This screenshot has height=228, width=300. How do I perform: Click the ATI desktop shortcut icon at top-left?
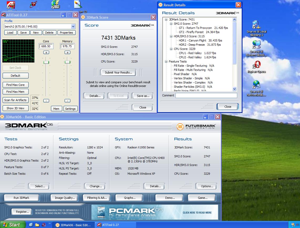[11, 5]
